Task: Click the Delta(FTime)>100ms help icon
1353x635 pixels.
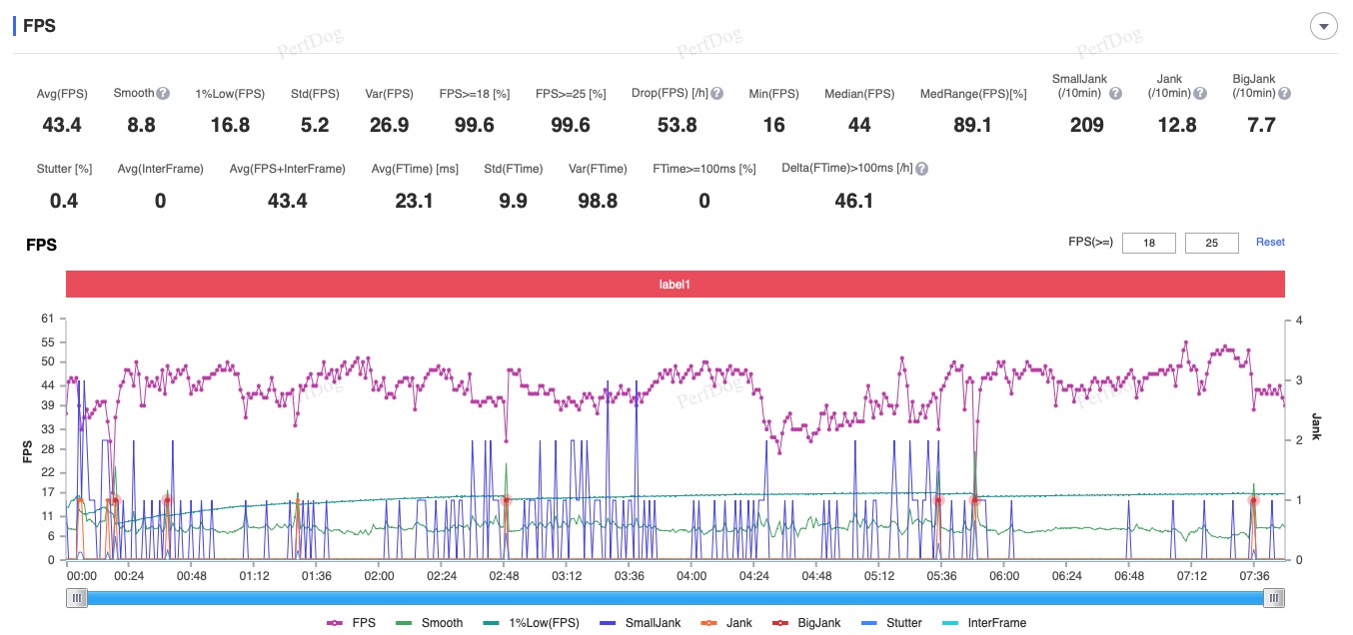Action: (921, 170)
